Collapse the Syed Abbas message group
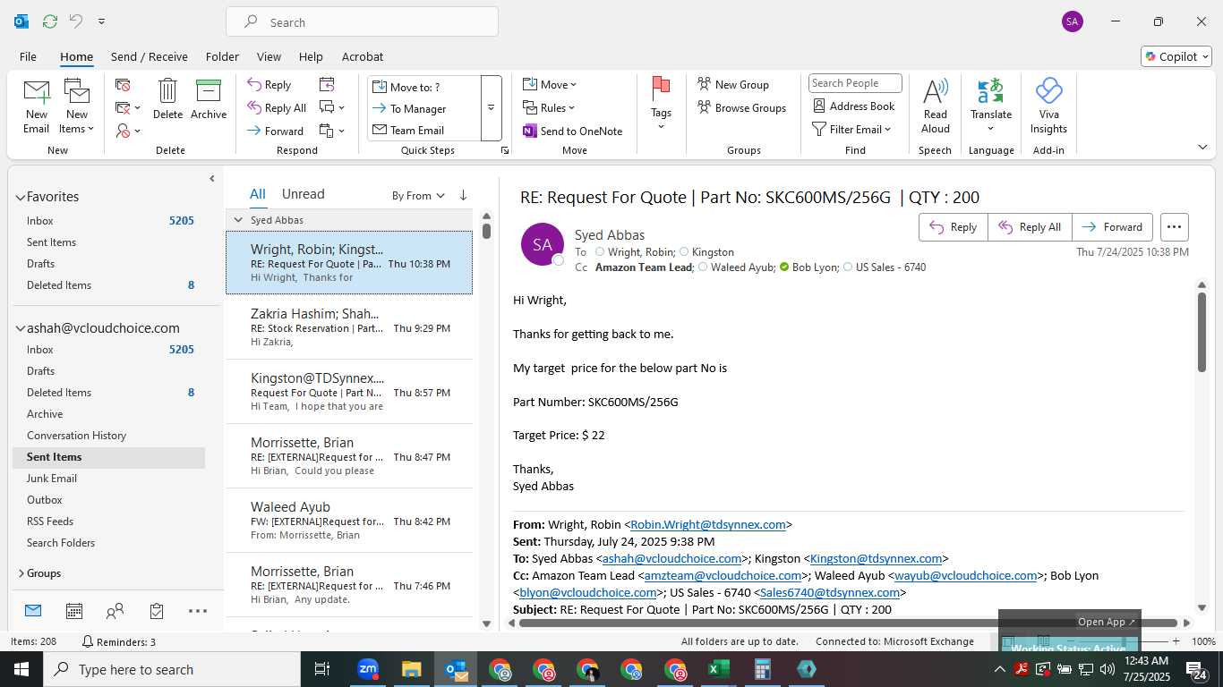This screenshot has width=1223, height=687. pos(238,220)
